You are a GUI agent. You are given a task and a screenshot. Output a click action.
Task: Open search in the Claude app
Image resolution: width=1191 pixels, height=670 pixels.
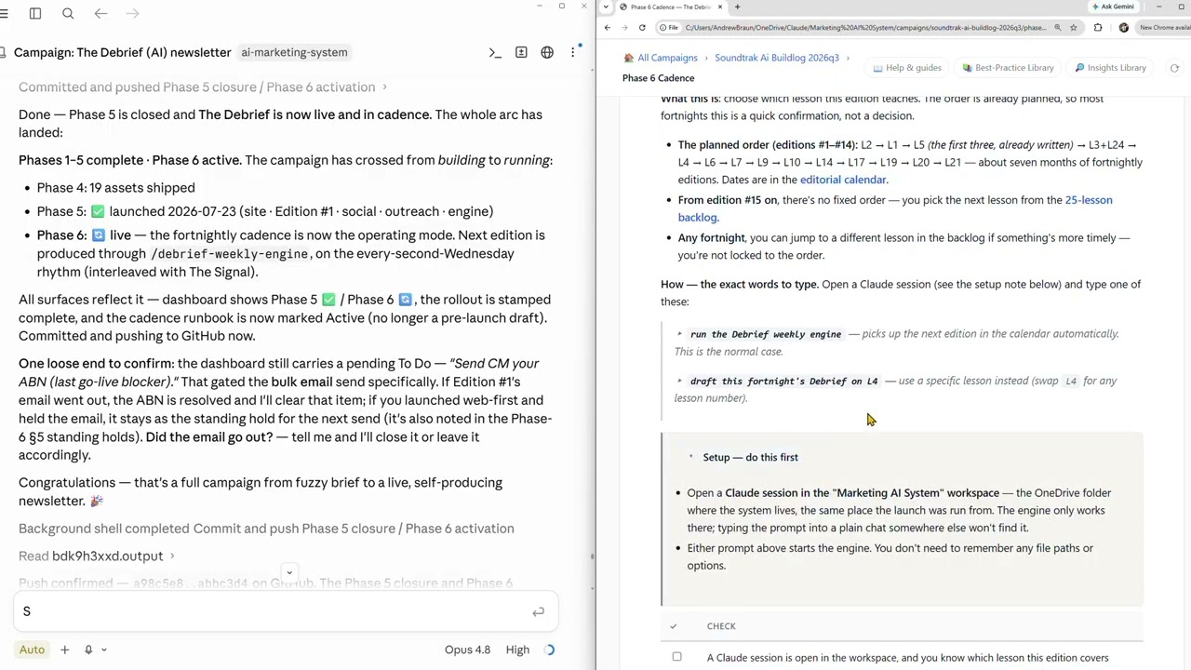pos(68,14)
